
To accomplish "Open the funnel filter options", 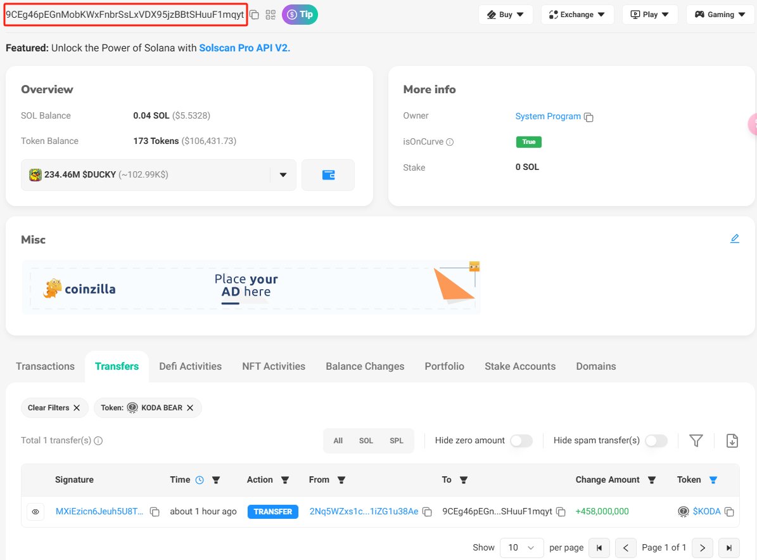I will pos(696,441).
